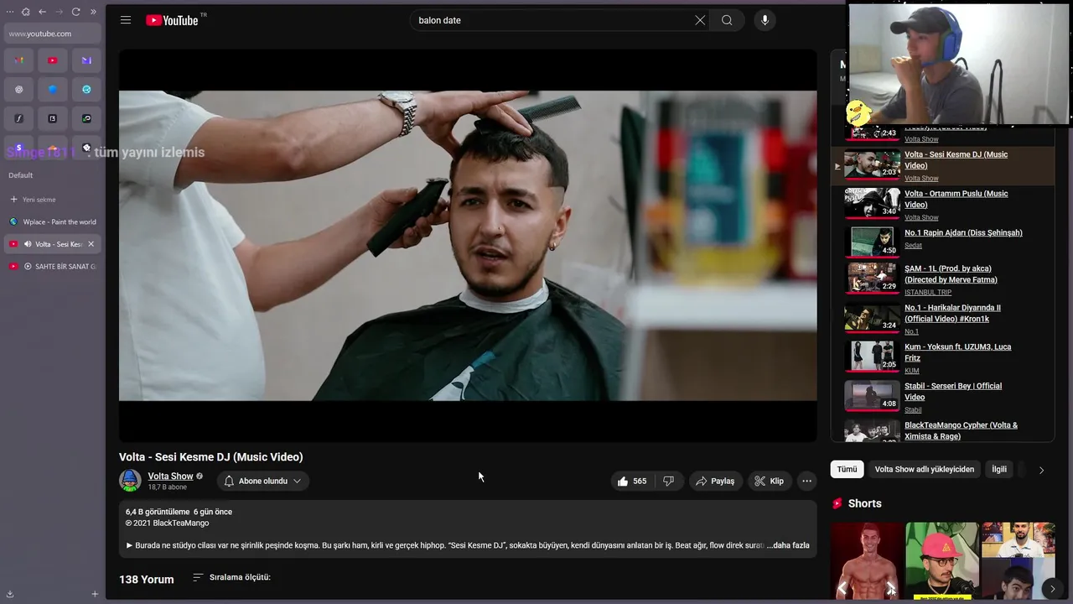This screenshot has width=1073, height=604.
Task: Click the magnifier search button
Action: pyautogui.click(x=727, y=20)
